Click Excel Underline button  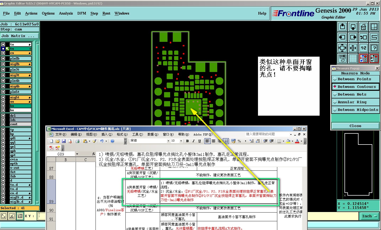click(199, 141)
